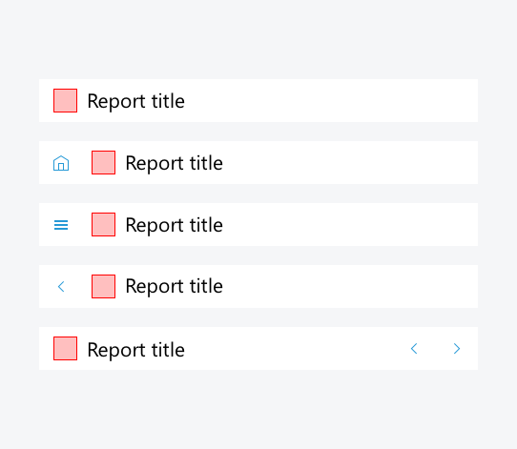This screenshot has height=449, width=517.
Task: Select the red logo beside the hamburger icon
Action: point(104,224)
